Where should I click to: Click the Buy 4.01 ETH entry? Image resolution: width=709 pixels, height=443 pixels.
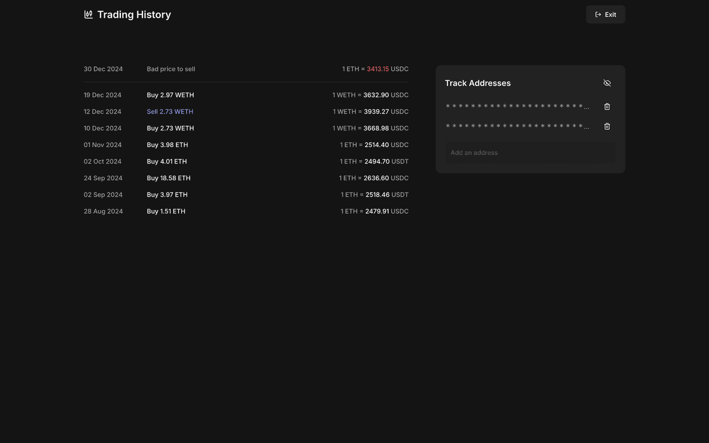click(x=167, y=161)
